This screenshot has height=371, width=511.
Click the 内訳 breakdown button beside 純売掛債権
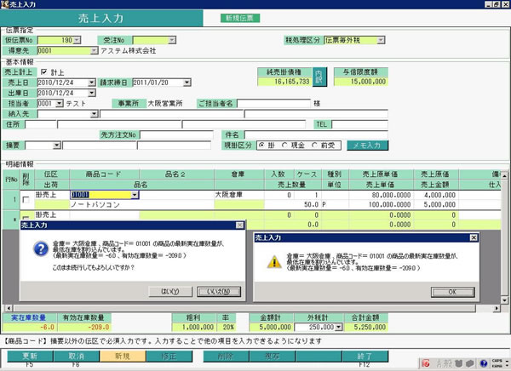click(319, 77)
